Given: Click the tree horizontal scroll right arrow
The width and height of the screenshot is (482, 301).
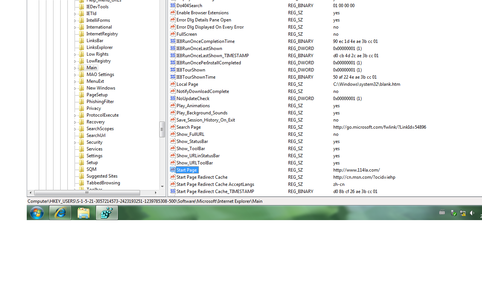Looking at the screenshot, I should (x=156, y=193).
